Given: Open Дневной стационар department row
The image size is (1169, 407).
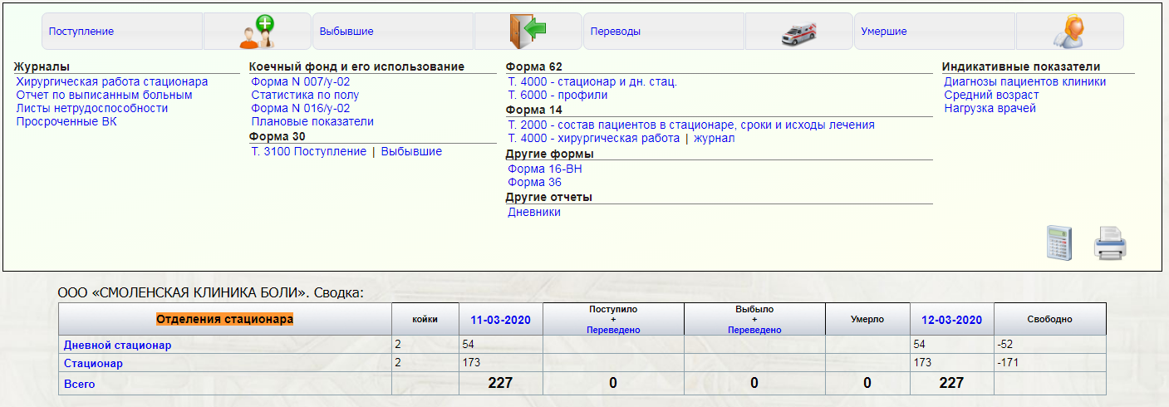Looking at the screenshot, I should point(117,345).
